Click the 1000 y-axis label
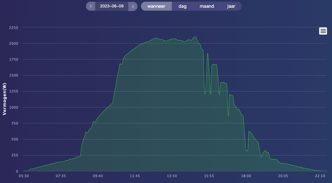 pos(14,107)
